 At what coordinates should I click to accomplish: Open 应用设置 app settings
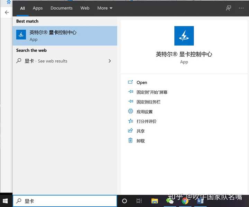pos(145,112)
